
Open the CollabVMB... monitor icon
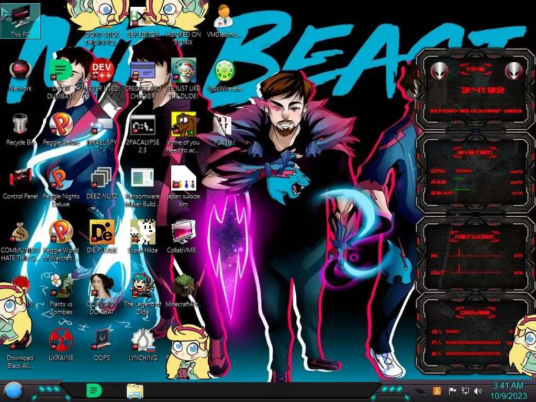183,238
